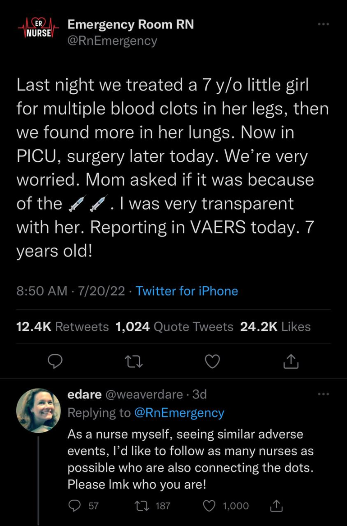Click the @RnEmergency mention in reply
The height and width of the screenshot is (526, 347).
click(179, 413)
